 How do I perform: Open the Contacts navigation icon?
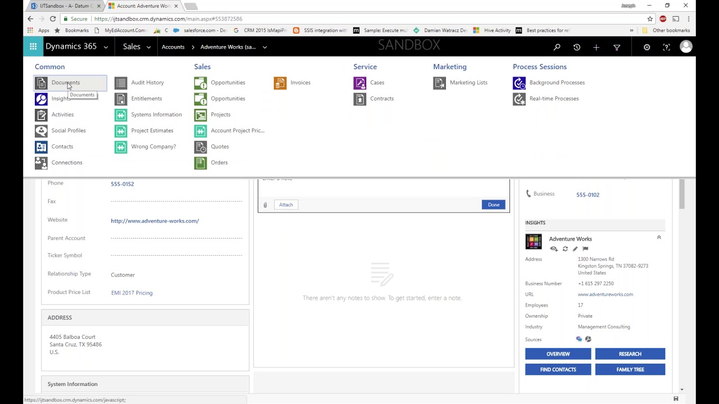click(x=41, y=146)
